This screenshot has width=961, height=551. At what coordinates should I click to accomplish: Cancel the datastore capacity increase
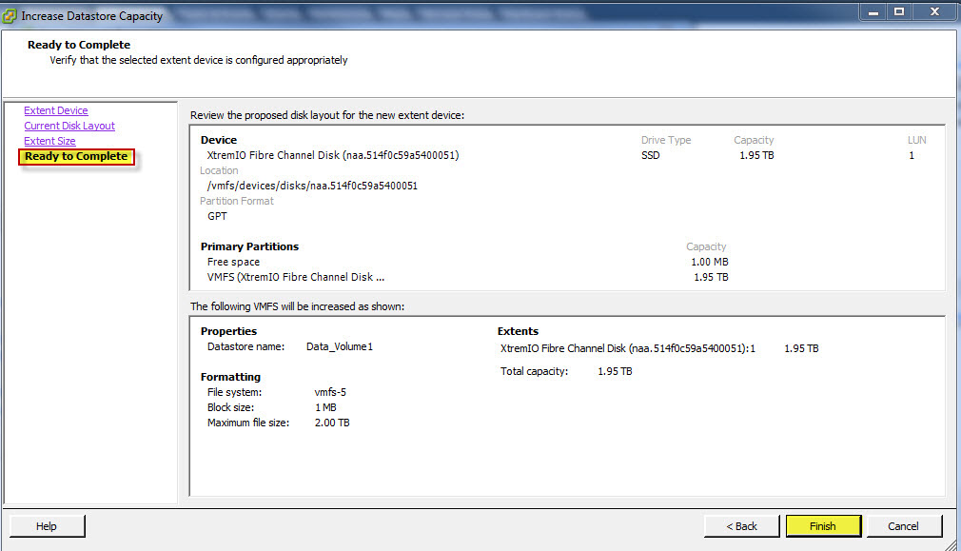pyautogui.click(x=903, y=526)
